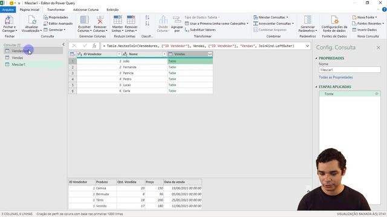Cancel the formula with the X icon

click(x=74, y=46)
